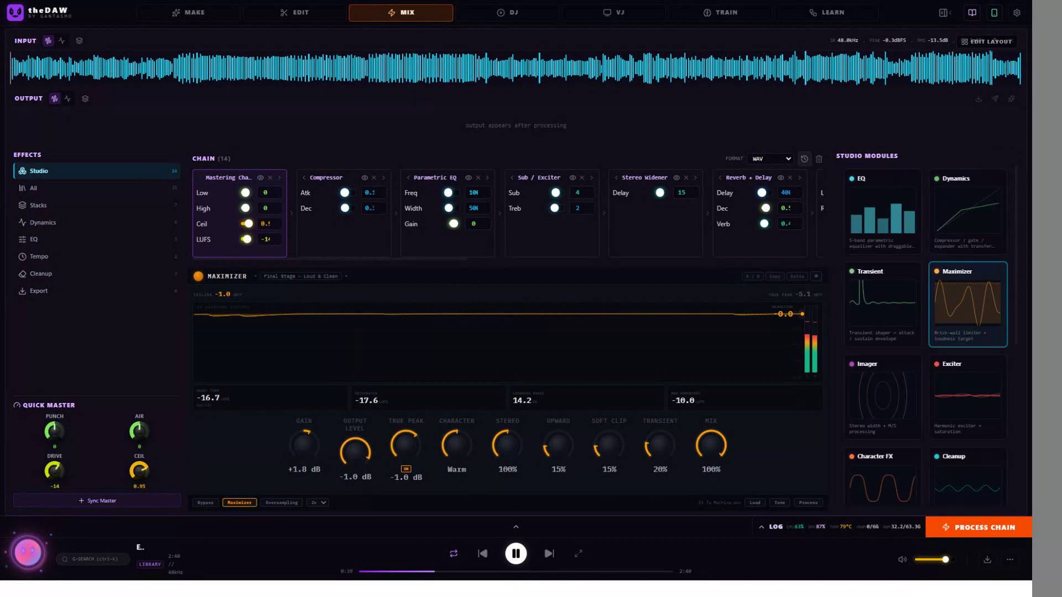The height and width of the screenshot is (597, 1062).
Task: Toggle visibility of the Reverb + Delay module
Action: (780, 178)
